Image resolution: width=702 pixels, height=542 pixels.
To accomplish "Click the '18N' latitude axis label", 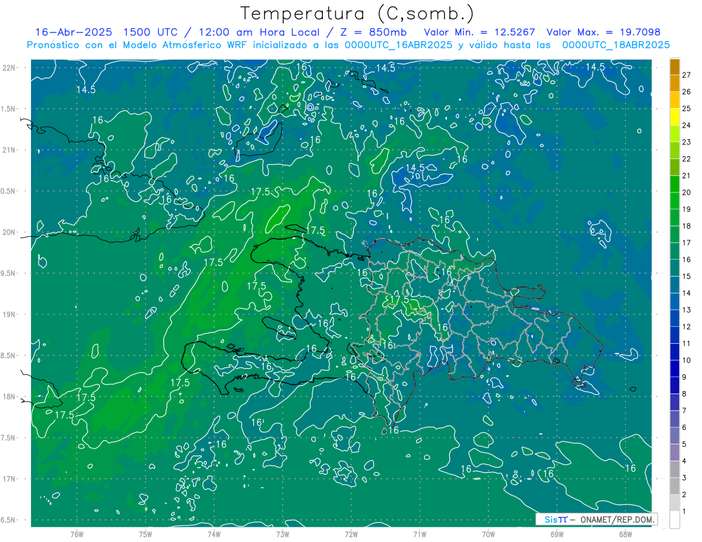I will pyautogui.click(x=9, y=396).
